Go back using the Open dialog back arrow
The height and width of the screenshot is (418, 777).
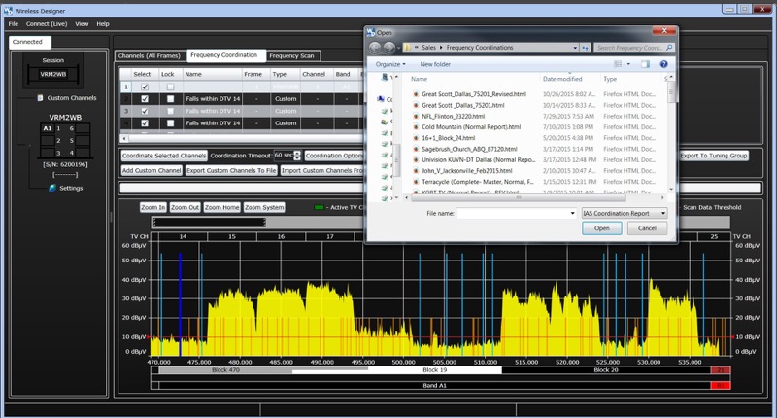(375, 48)
